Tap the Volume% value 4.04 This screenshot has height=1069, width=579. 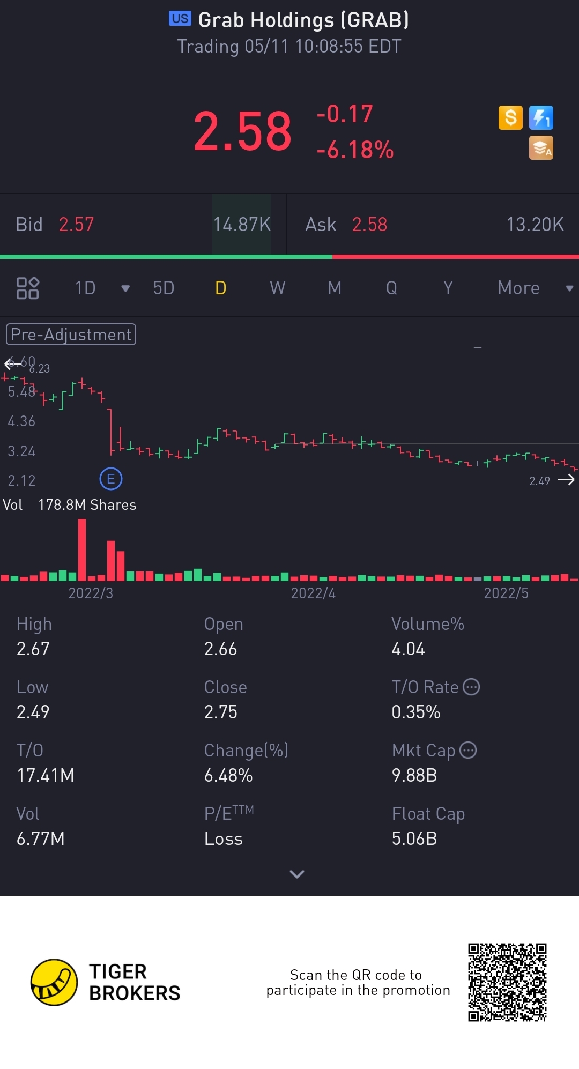pyautogui.click(x=408, y=649)
